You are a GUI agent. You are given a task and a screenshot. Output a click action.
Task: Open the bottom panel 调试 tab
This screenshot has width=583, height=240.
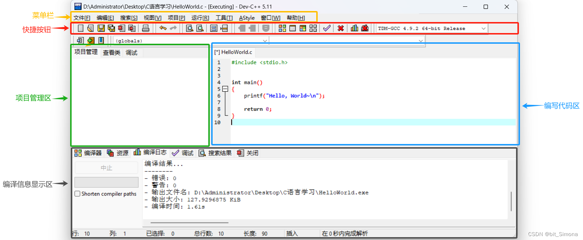tap(182, 153)
